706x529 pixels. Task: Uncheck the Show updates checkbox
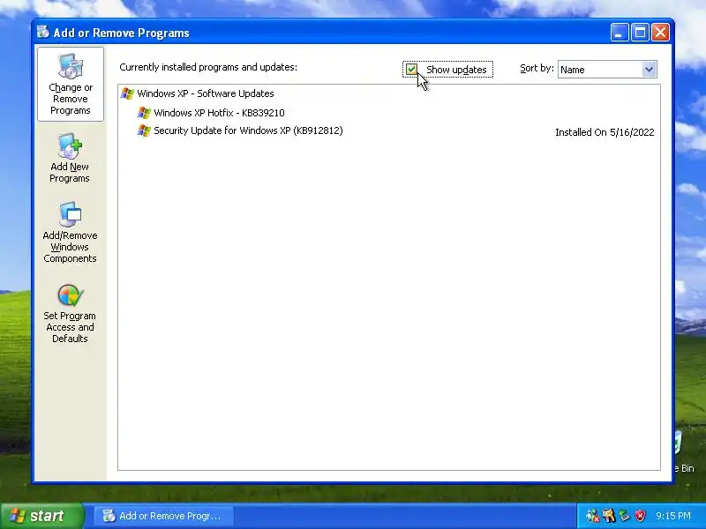tap(411, 70)
